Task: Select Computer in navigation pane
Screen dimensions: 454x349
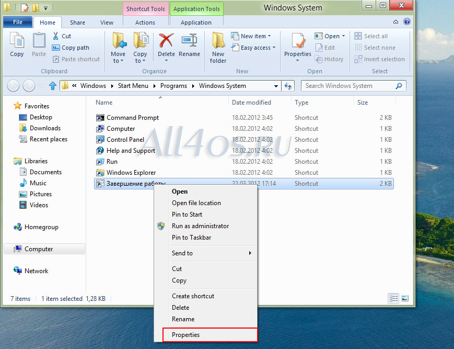Action: coord(44,249)
